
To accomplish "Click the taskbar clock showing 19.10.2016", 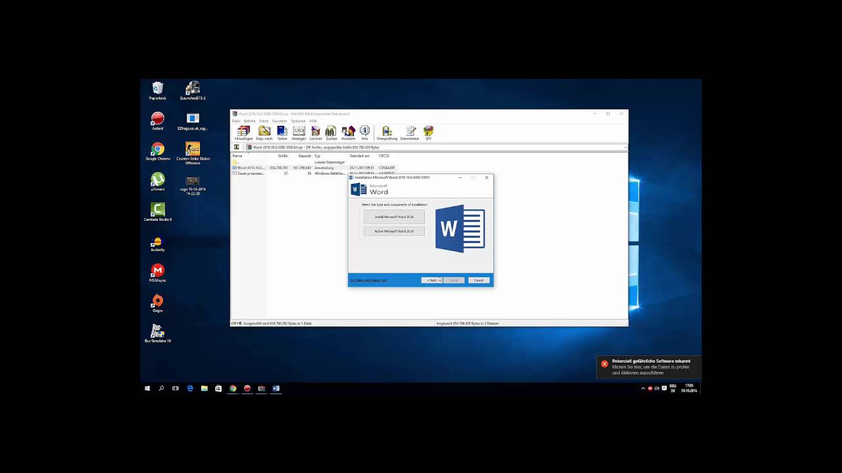I will [x=689, y=388].
